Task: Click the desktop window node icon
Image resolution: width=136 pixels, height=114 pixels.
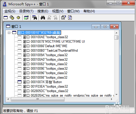Action: (x=14, y=33)
